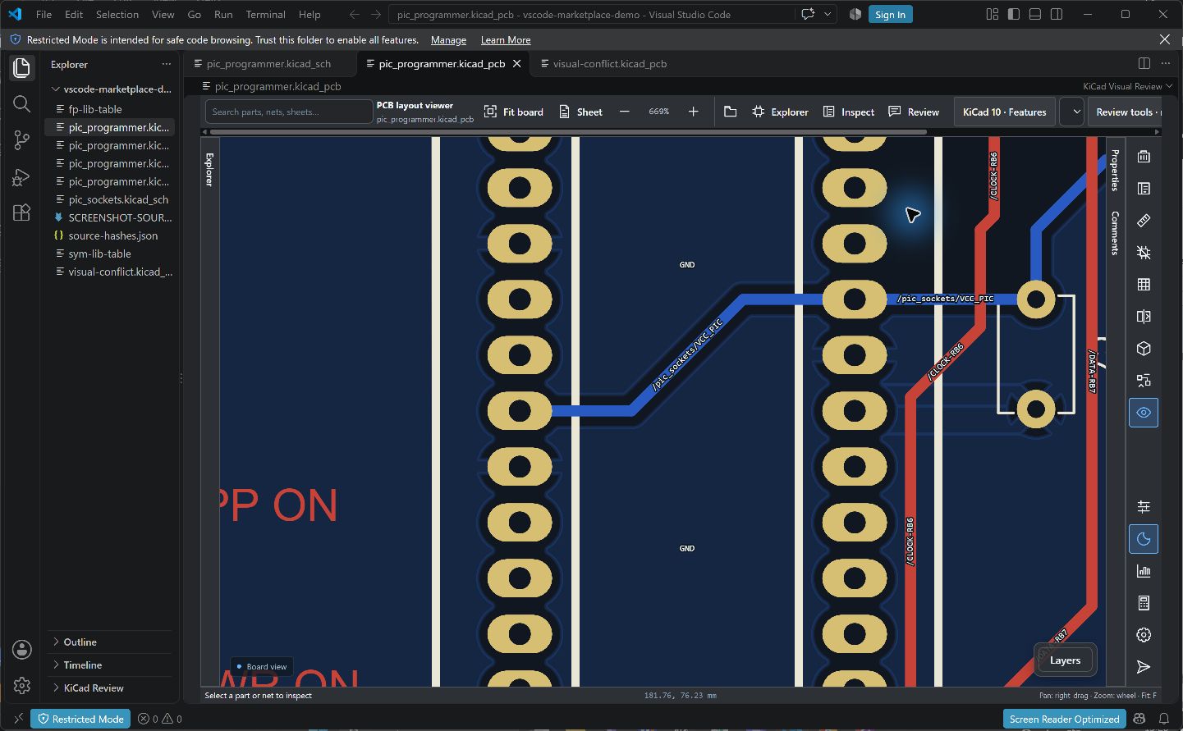Viewport: 1183px width, 731px height.
Task: Open Extensions view
Action: click(x=21, y=212)
